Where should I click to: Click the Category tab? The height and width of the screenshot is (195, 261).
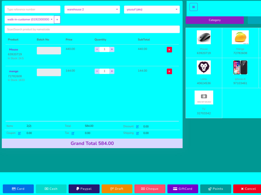point(215,20)
